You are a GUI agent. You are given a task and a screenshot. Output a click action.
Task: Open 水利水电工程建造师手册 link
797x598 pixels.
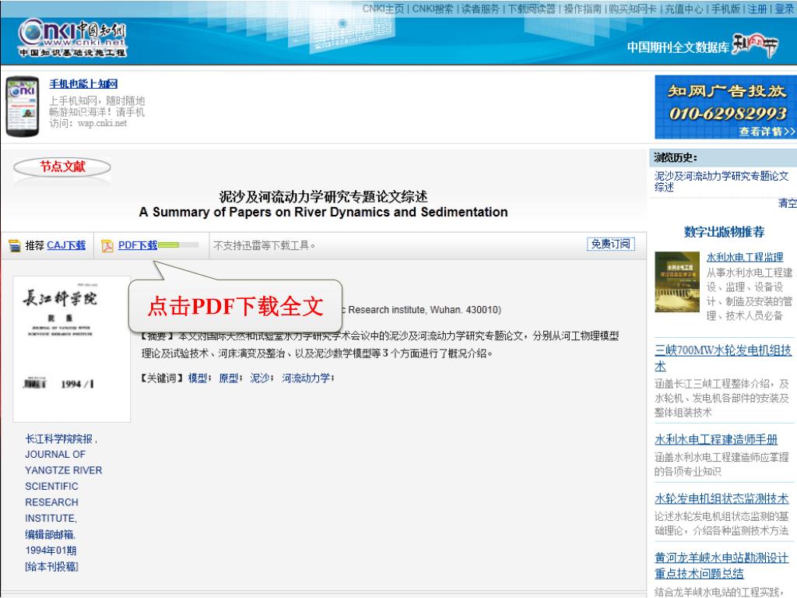(716, 439)
